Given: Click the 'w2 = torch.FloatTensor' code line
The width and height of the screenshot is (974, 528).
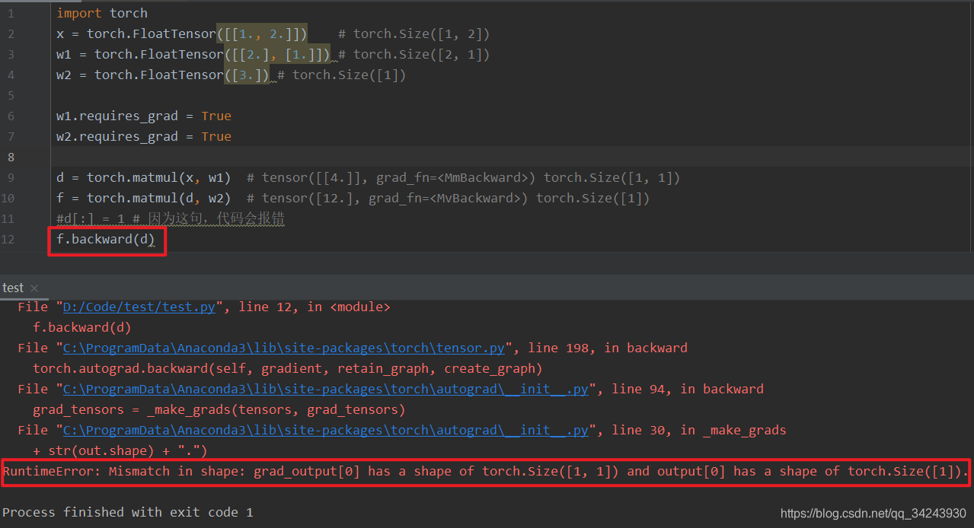Looking at the screenshot, I should [x=231, y=75].
